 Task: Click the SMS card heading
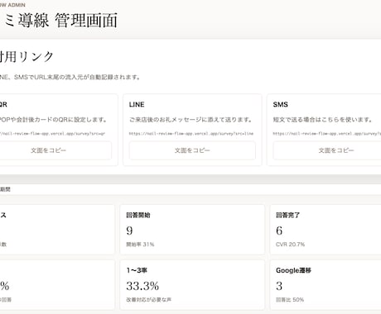tap(281, 105)
